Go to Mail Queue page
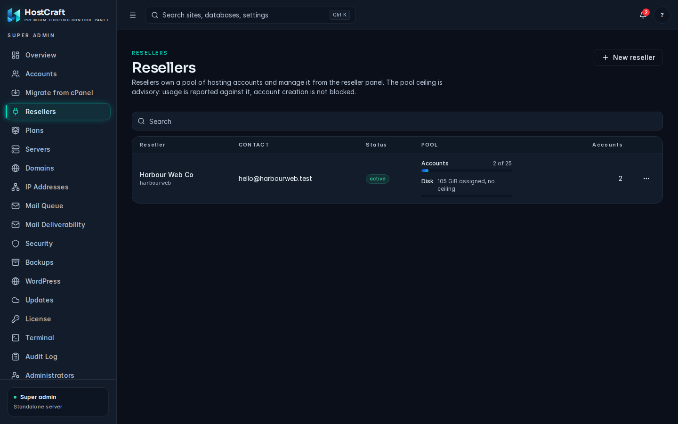This screenshot has width=678, height=424. click(58, 206)
